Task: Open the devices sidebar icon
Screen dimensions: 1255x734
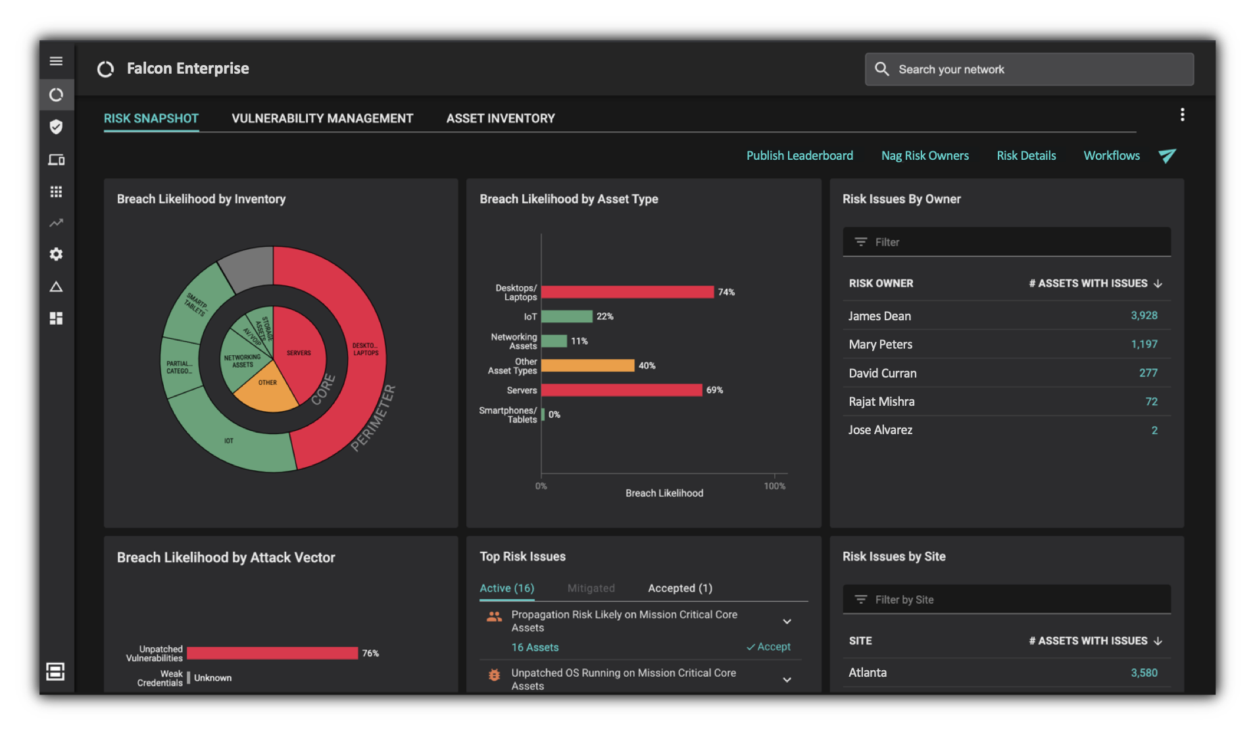Action: tap(56, 159)
